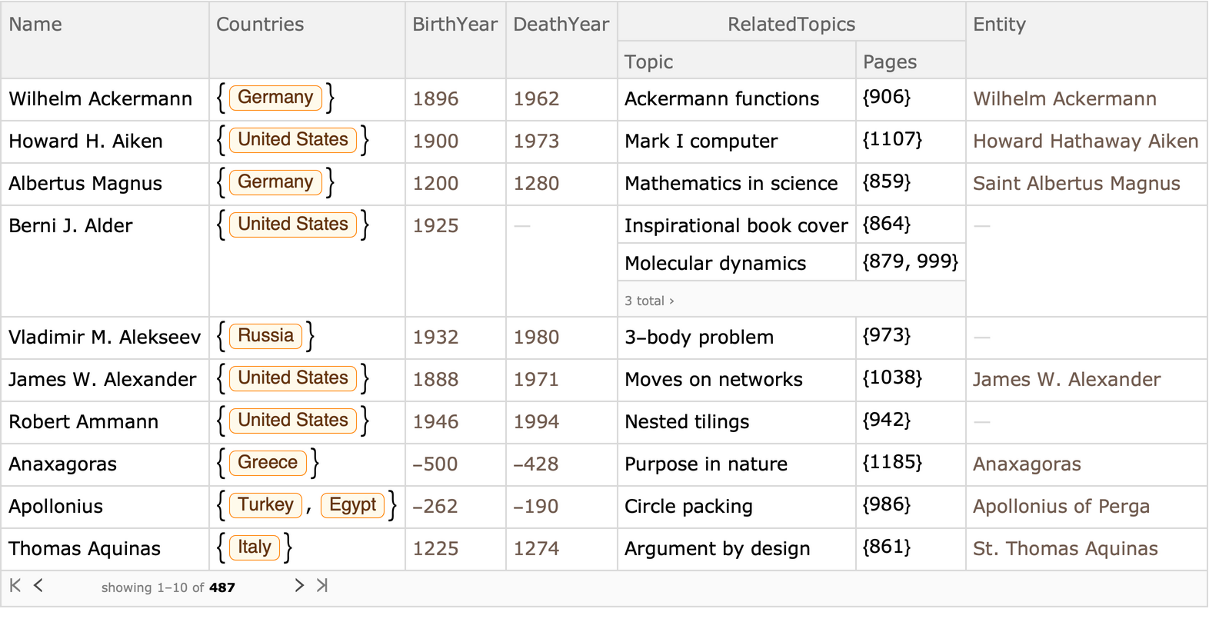Click the Pages sub-column header
The width and height of the screenshot is (1209, 632).
(890, 62)
